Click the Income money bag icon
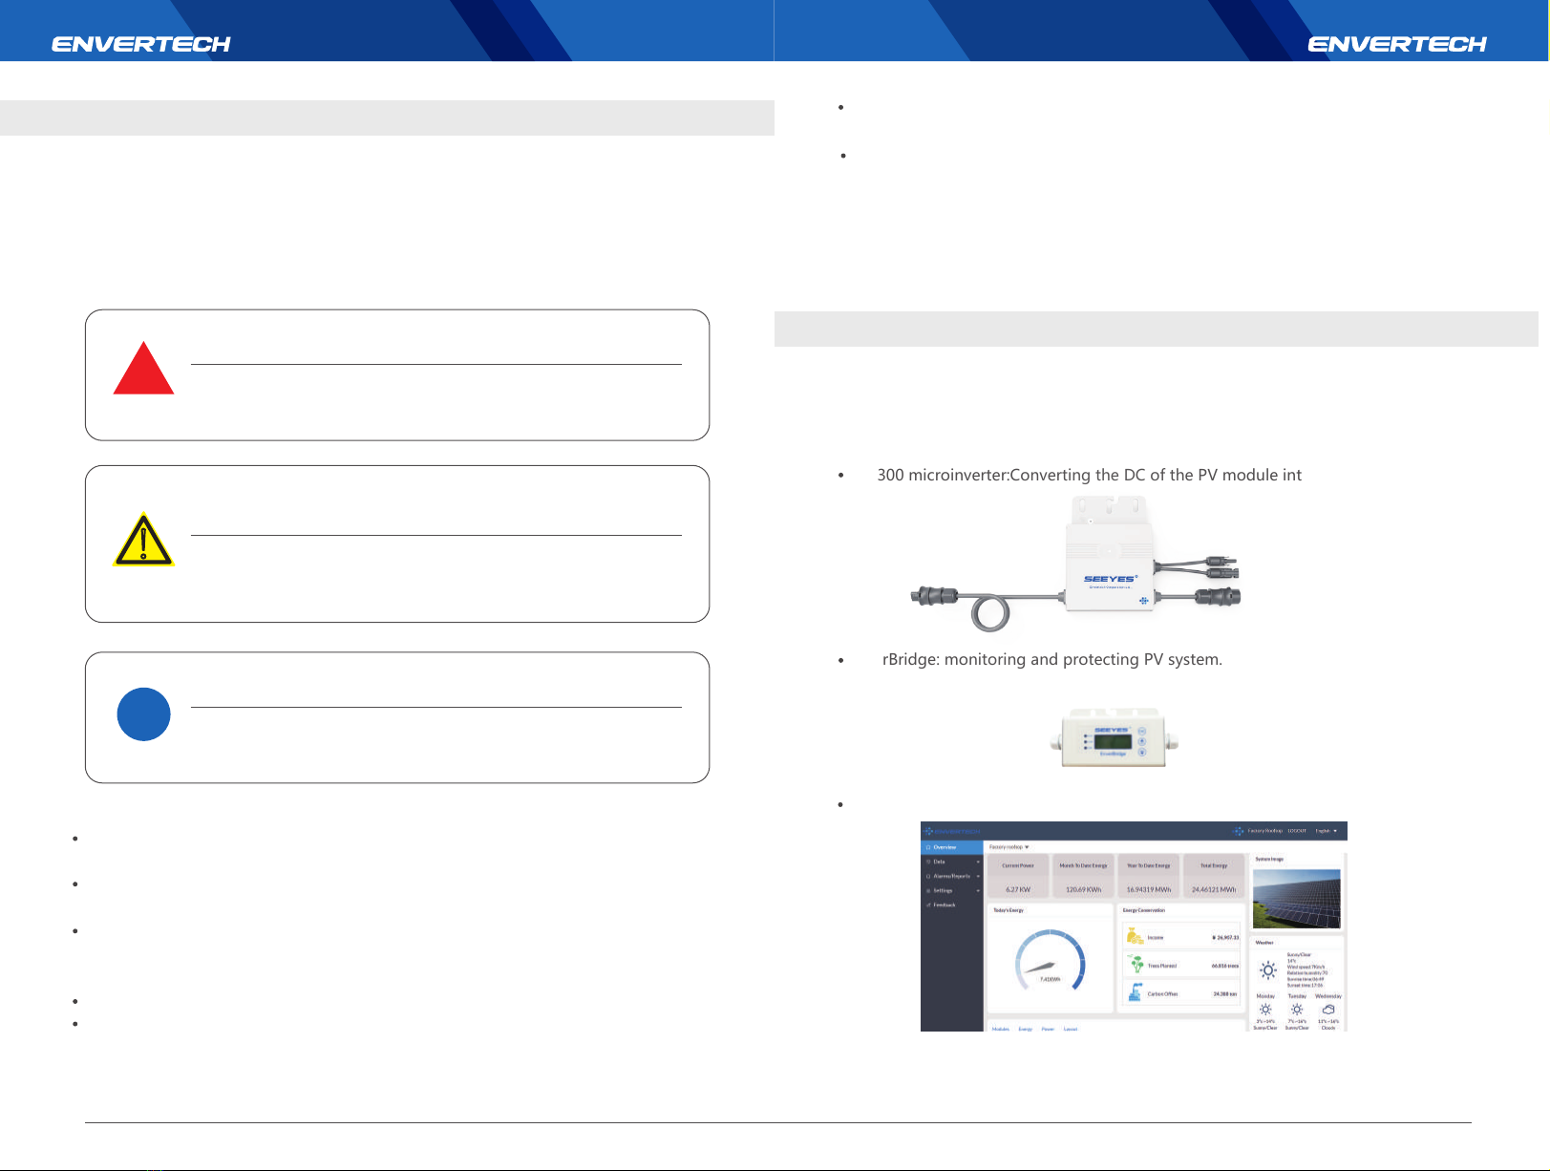 coord(1135,937)
